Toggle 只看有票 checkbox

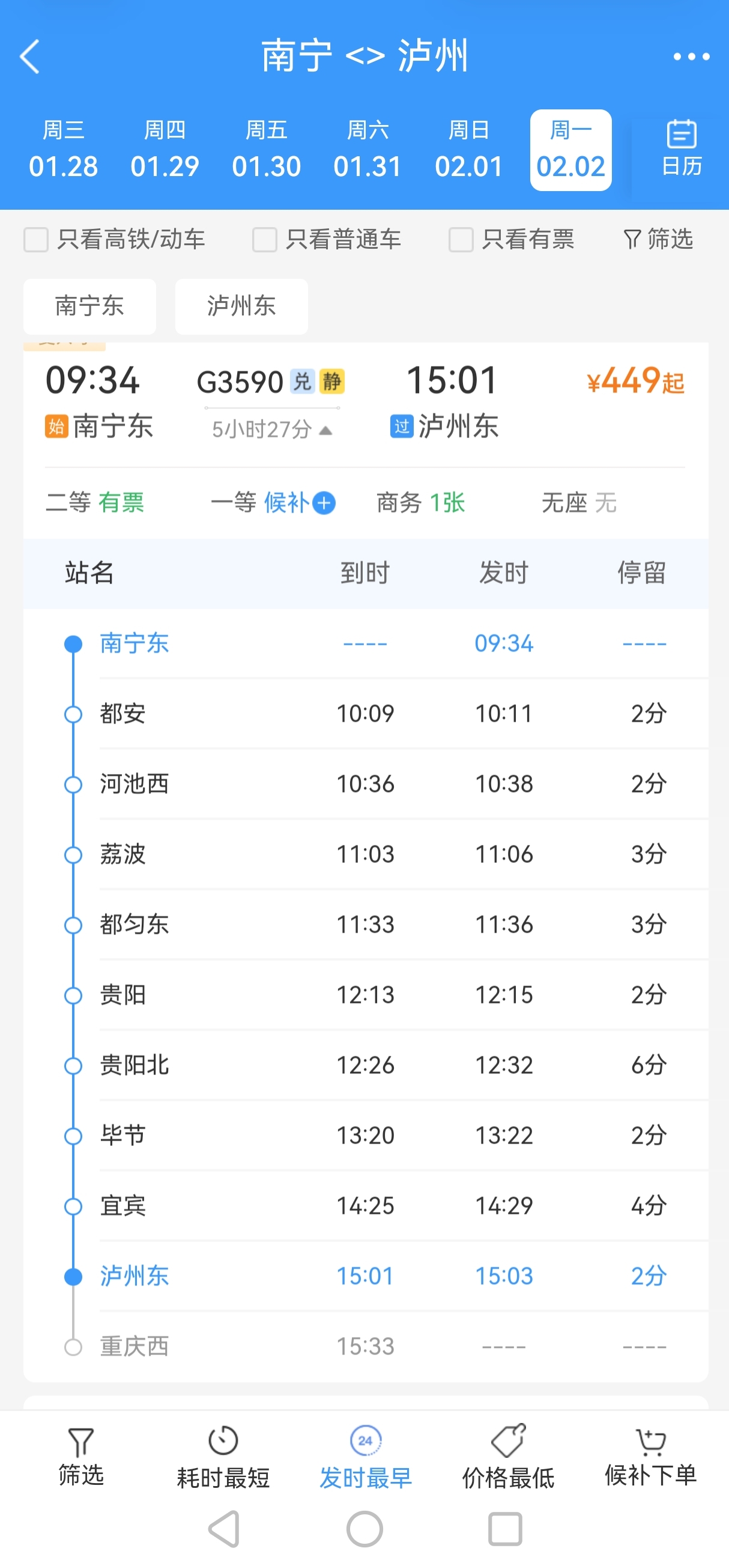pyautogui.click(x=461, y=239)
